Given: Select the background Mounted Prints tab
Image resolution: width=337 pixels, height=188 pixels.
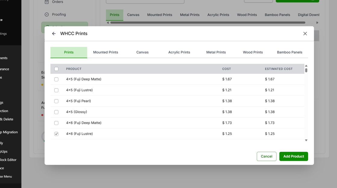Looking at the screenshot, I should tap(160, 15).
